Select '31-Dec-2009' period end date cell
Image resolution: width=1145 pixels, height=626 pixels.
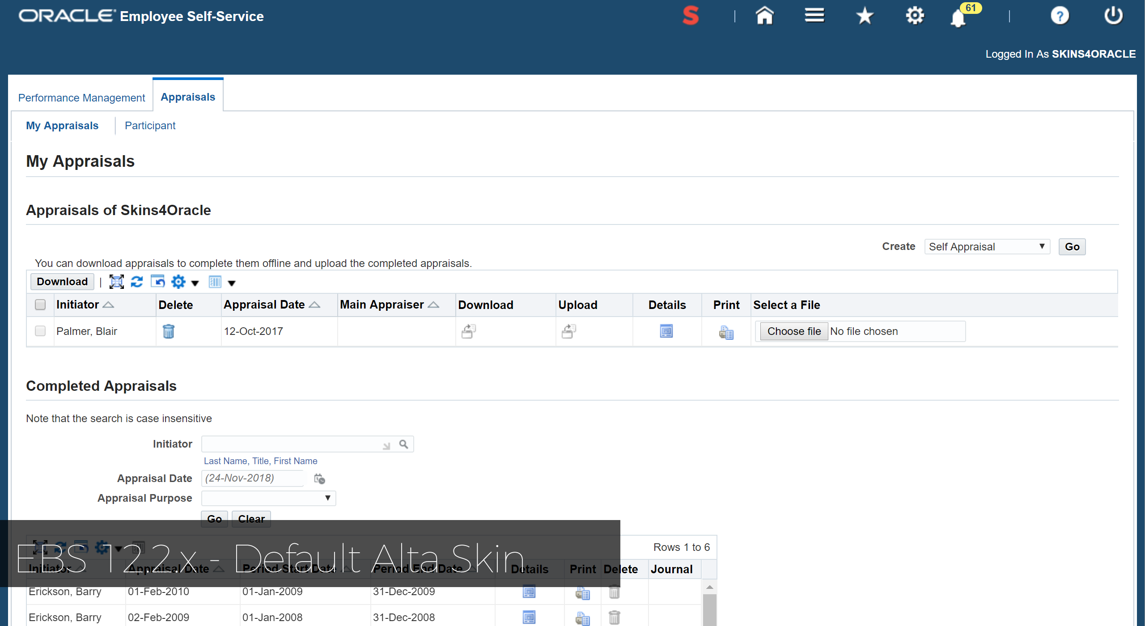point(404,592)
